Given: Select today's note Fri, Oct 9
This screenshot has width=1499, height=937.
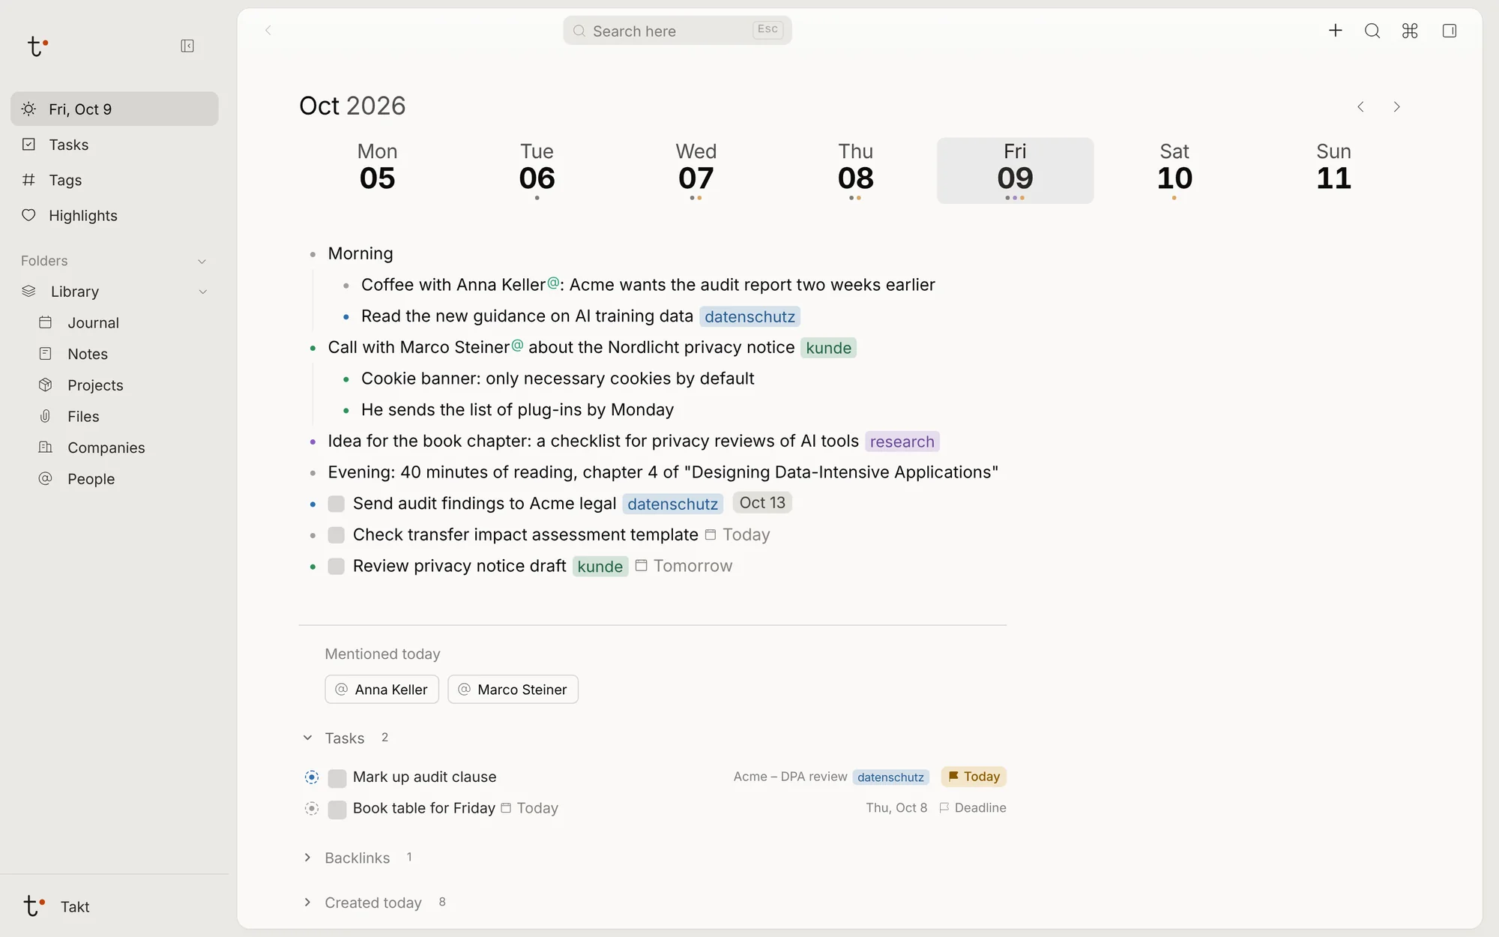Looking at the screenshot, I should tap(114, 109).
